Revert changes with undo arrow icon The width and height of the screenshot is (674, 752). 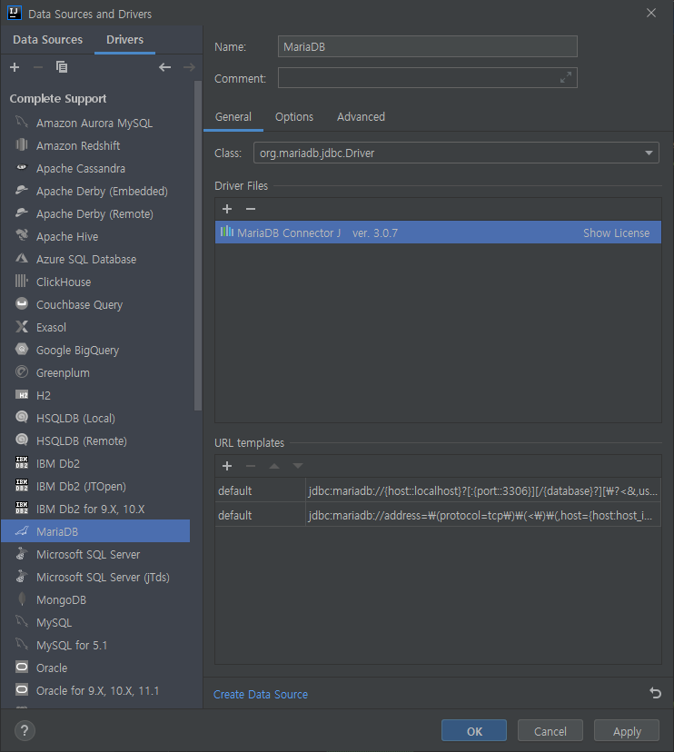655,693
